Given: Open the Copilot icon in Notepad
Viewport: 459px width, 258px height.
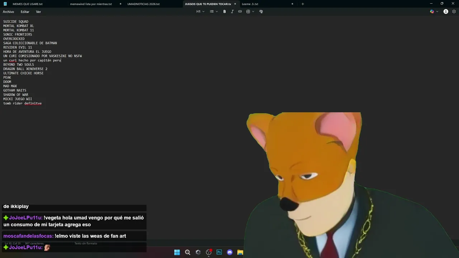Looking at the screenshot, I should pos(432,11).
